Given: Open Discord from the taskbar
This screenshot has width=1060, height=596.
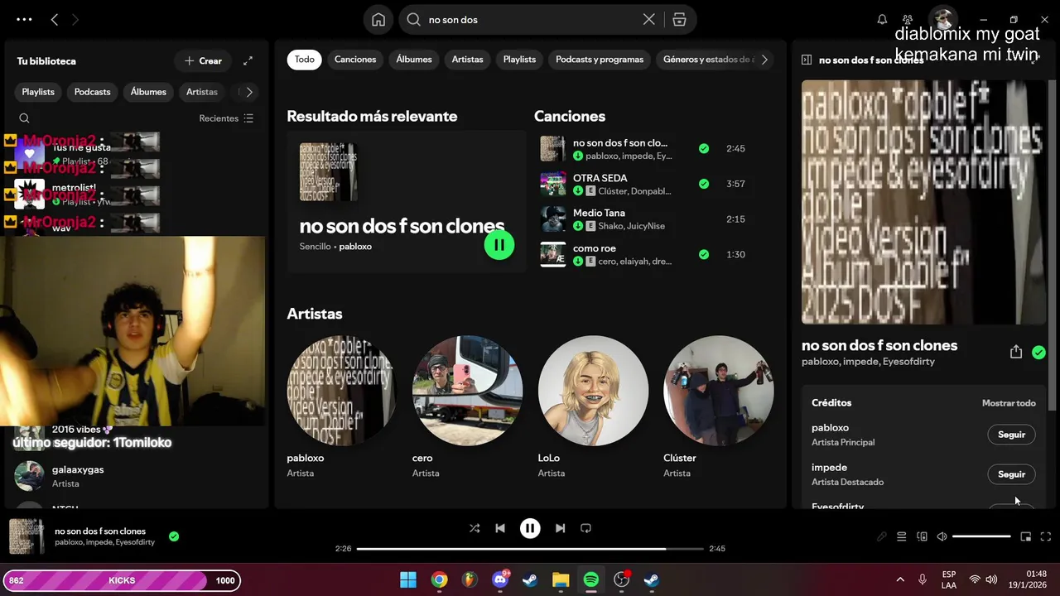Looking at the screenshot, I should 500,580.
